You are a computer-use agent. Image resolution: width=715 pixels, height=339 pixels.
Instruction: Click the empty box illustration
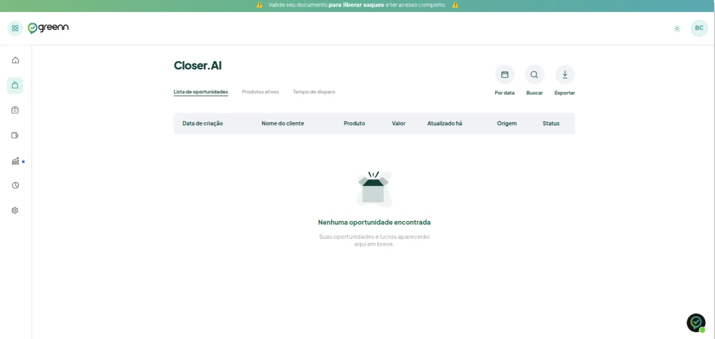coord(374,189)
